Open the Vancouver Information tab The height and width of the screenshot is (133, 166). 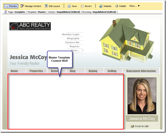click(141, 71)
